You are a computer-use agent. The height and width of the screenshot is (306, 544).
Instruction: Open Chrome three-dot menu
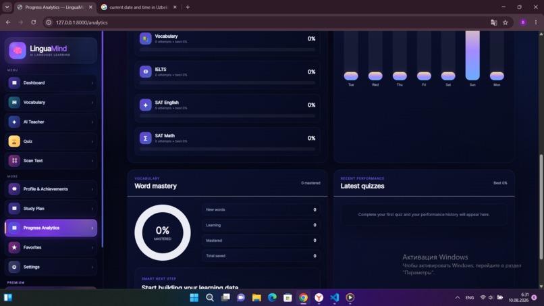point(536,22)
